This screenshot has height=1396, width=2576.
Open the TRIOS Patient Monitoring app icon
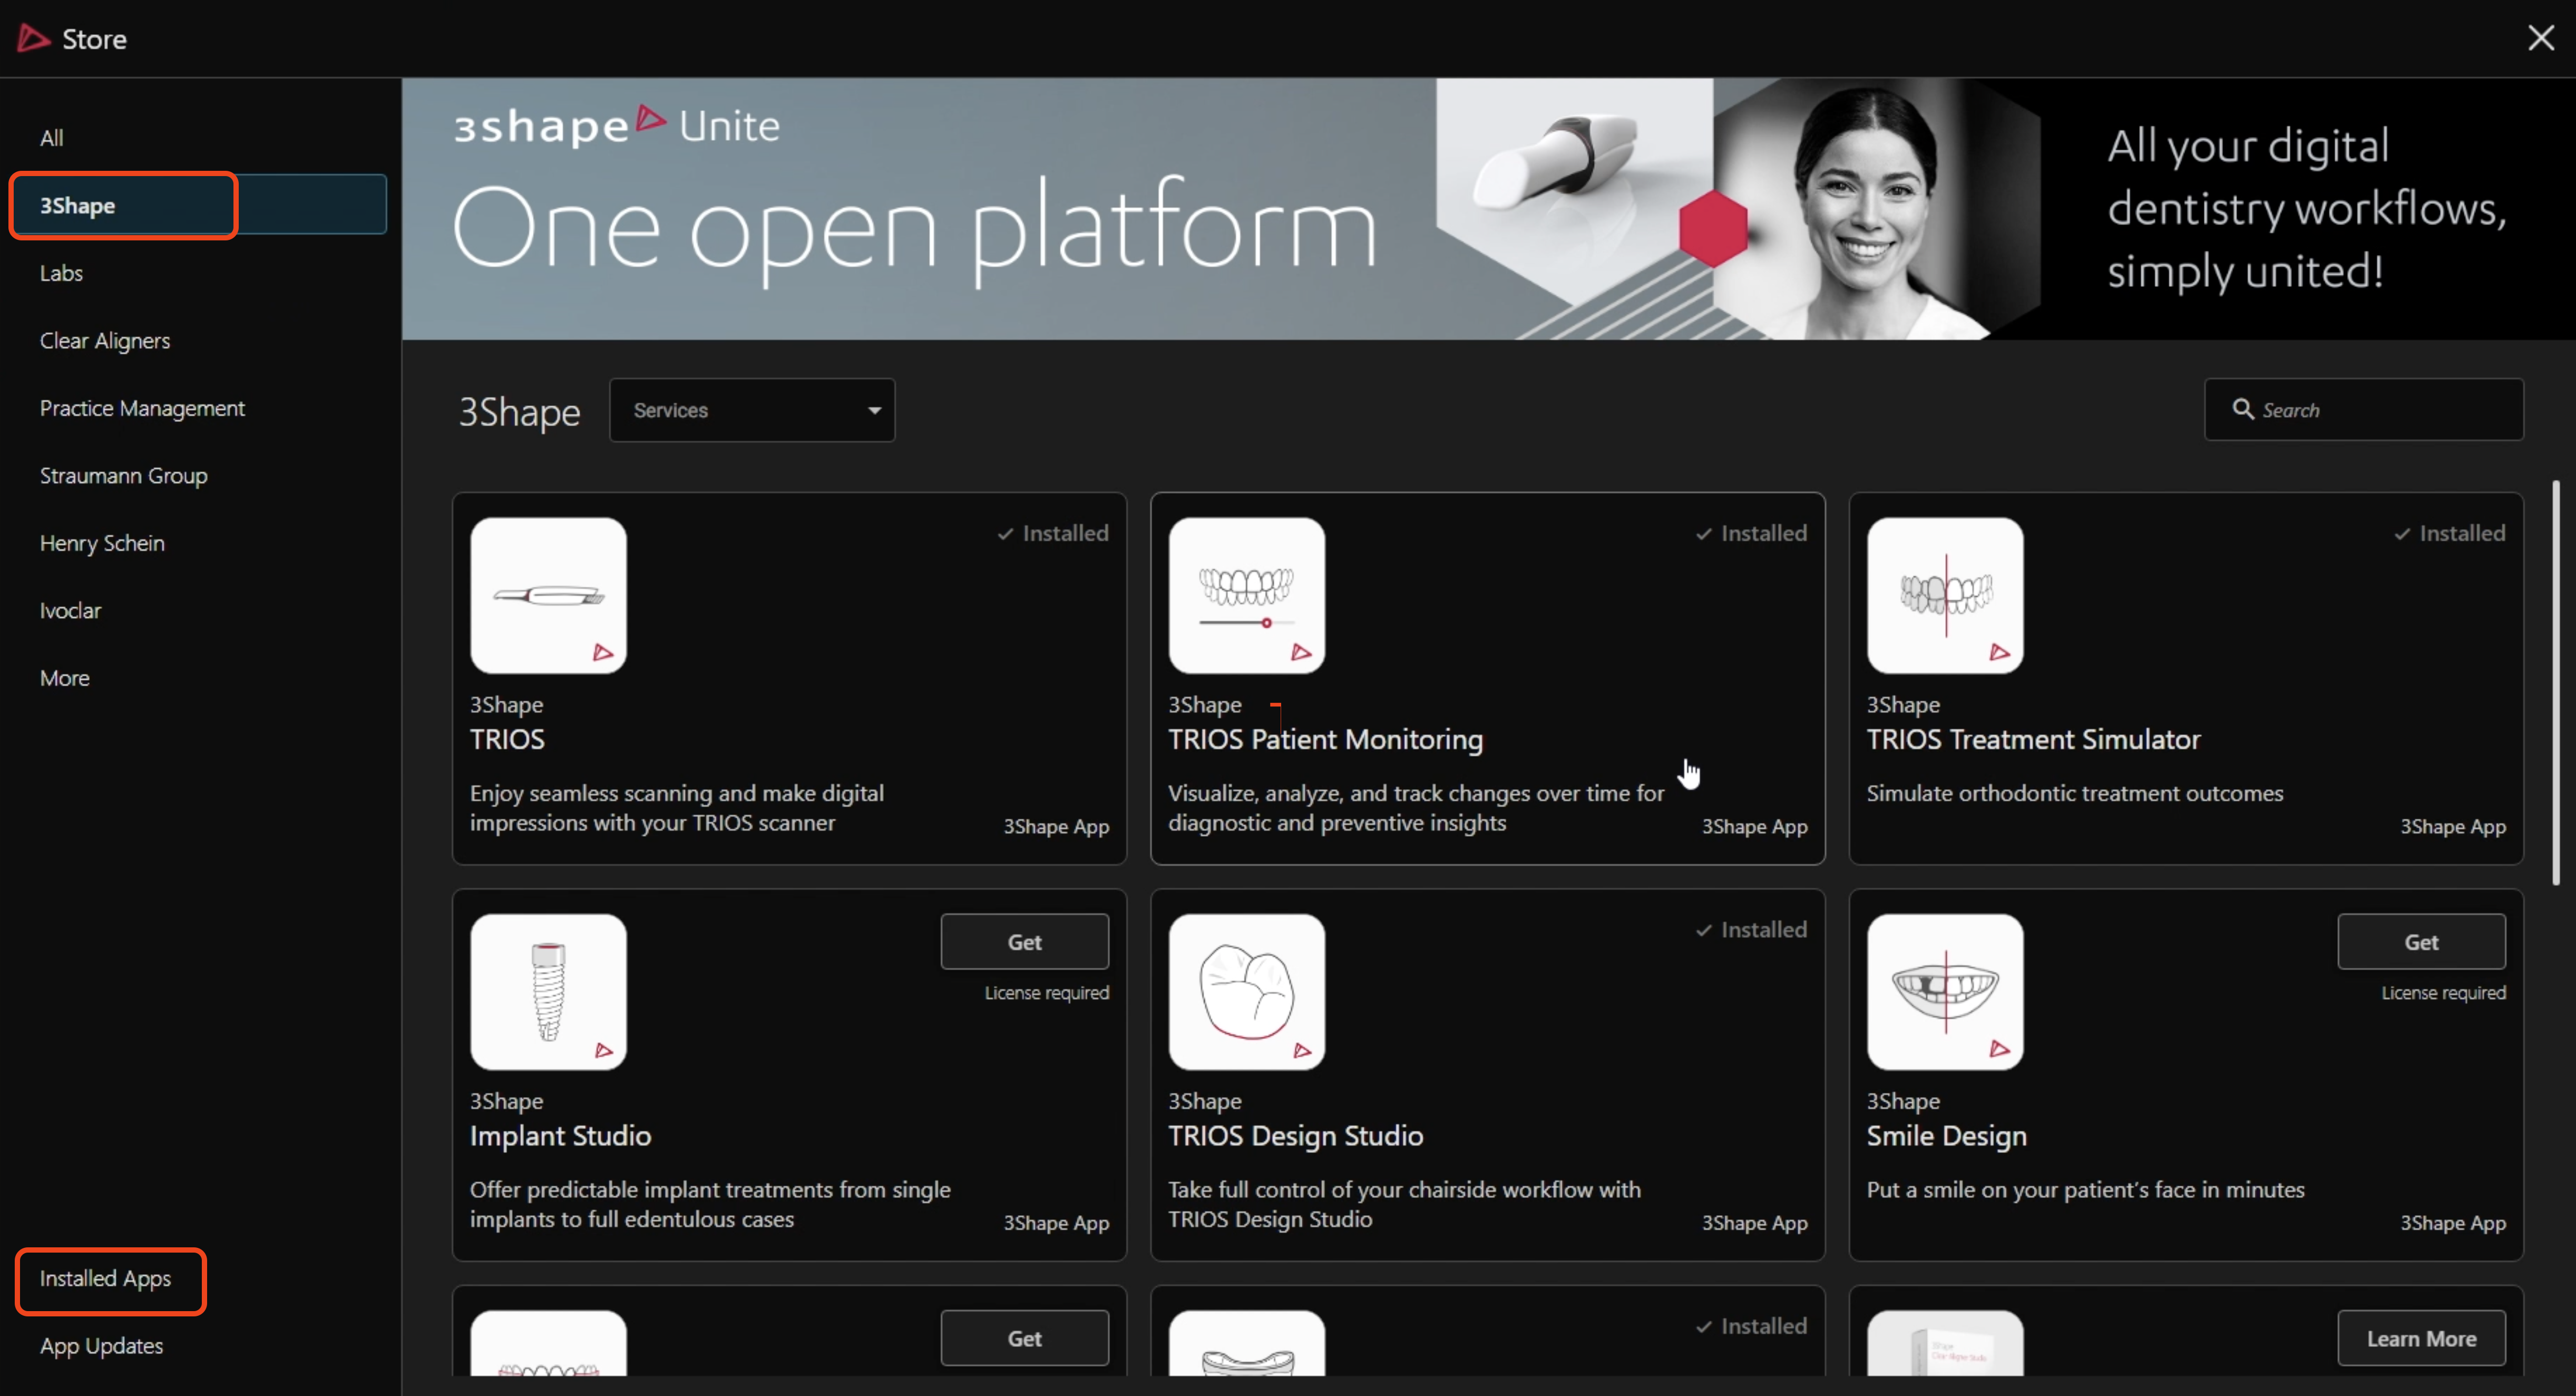point(1246,595)
